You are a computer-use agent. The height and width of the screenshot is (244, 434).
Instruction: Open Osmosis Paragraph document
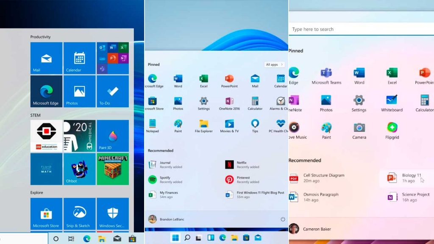[314, 197]
